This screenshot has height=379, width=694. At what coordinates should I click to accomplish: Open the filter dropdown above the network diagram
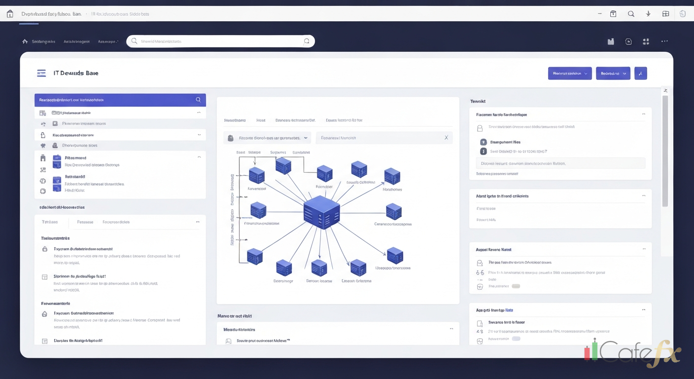pyautogui.click(x=267, y=138)
